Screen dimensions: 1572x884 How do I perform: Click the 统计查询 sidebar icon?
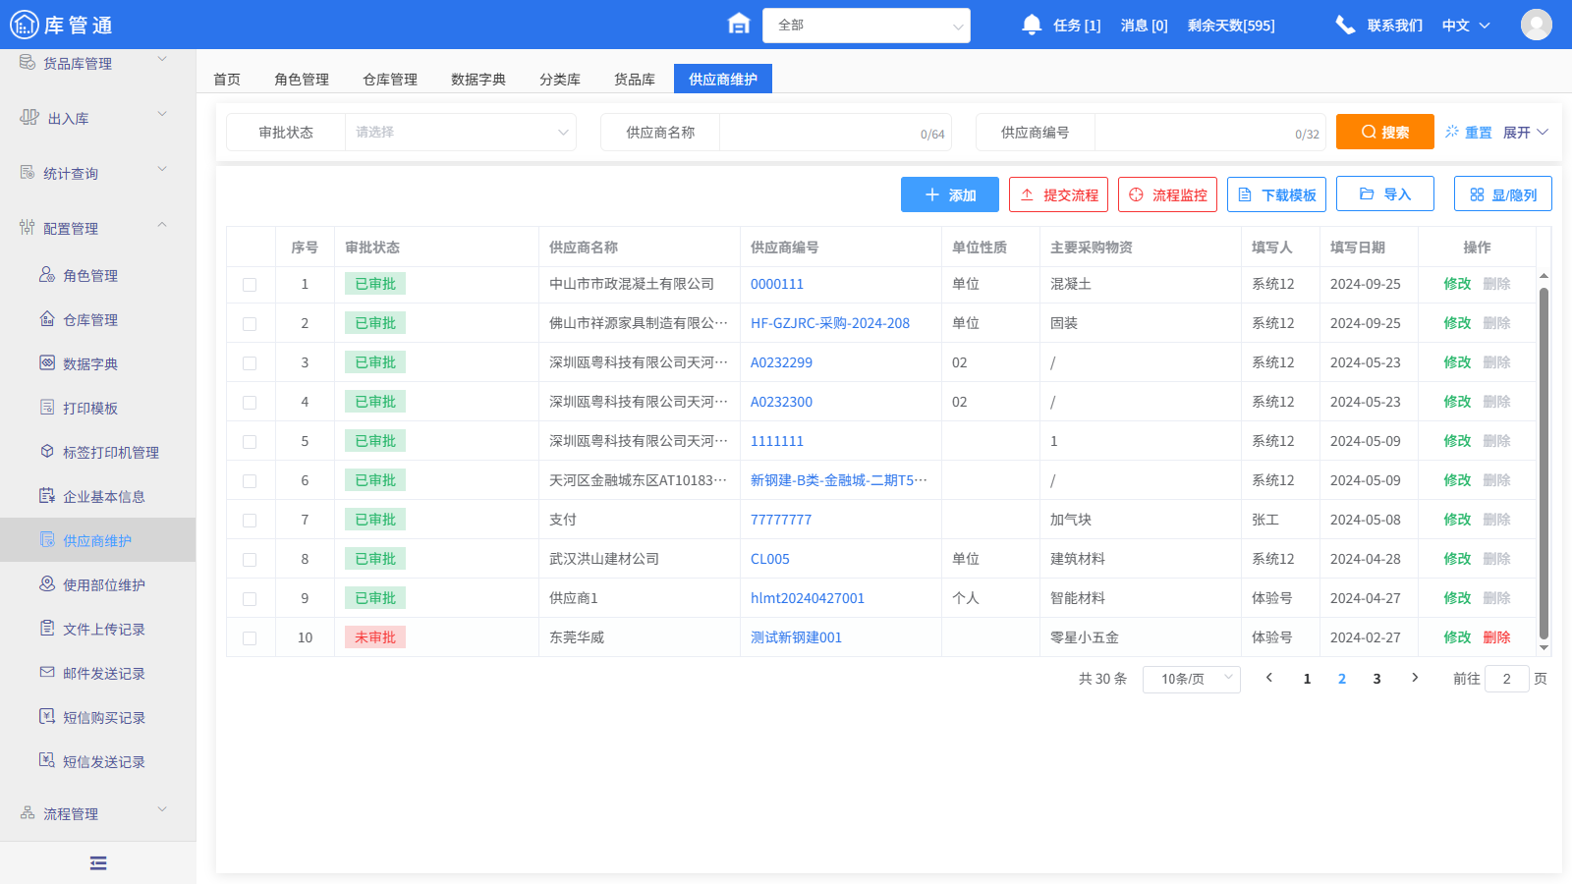[x=28, y=173]
